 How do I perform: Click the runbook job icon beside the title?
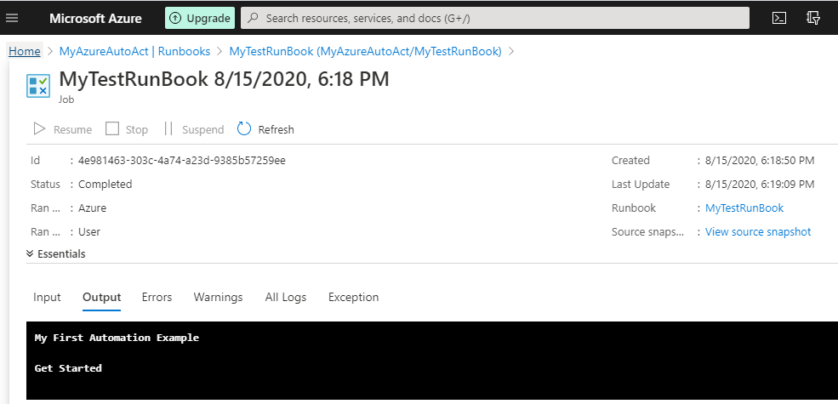[x=38, y=85]
